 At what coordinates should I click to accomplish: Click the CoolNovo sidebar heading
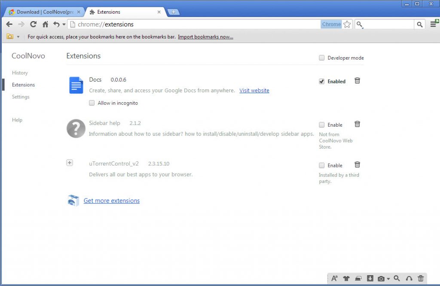coord(28,56)
